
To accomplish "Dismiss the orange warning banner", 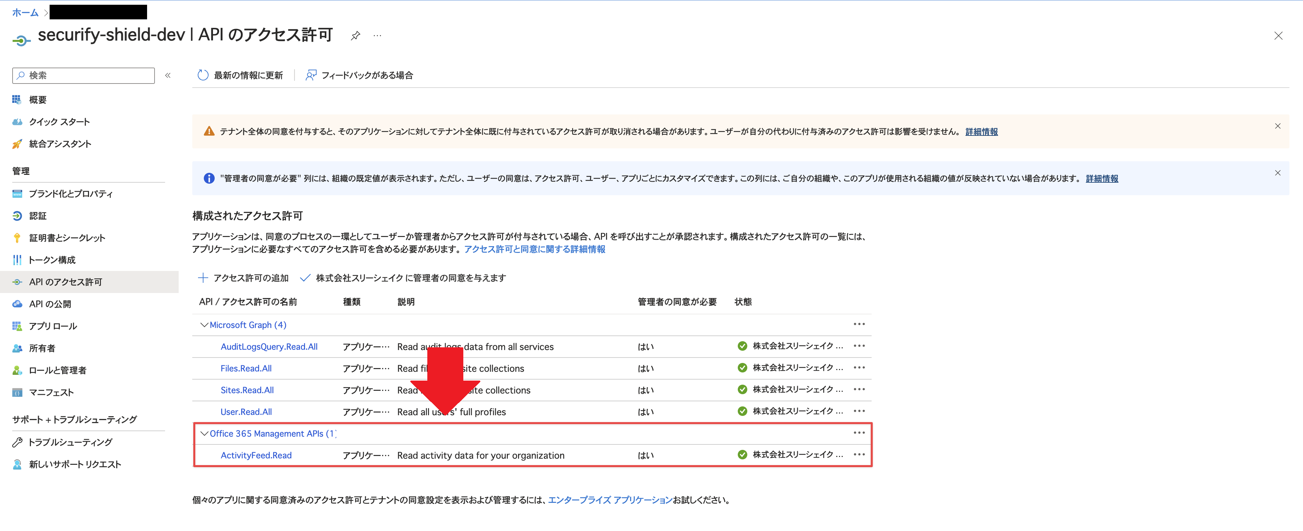I will pos(1278,126).
